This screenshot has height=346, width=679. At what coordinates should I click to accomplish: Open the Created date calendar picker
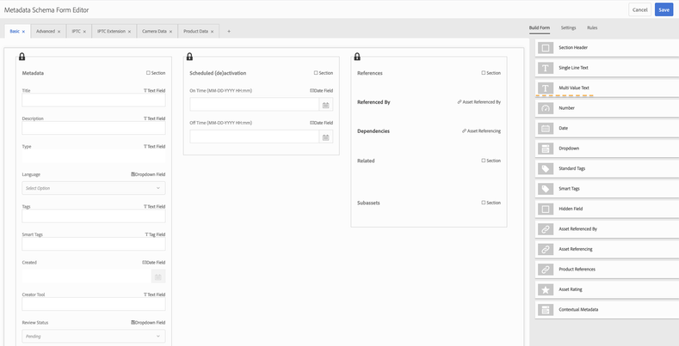coord(158,276)
